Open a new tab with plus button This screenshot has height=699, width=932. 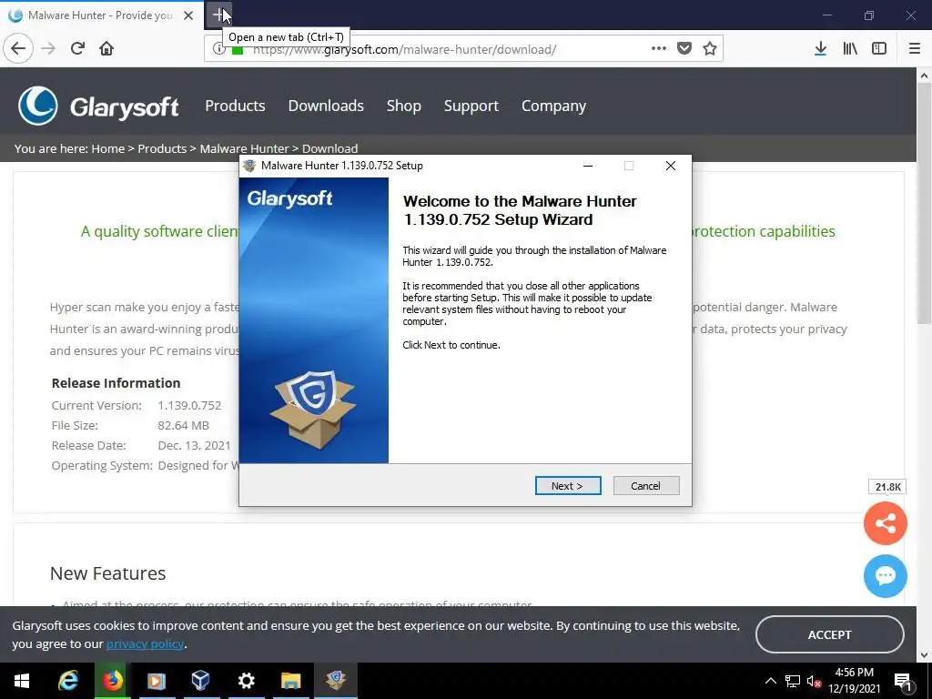click(x=218, y=15)
